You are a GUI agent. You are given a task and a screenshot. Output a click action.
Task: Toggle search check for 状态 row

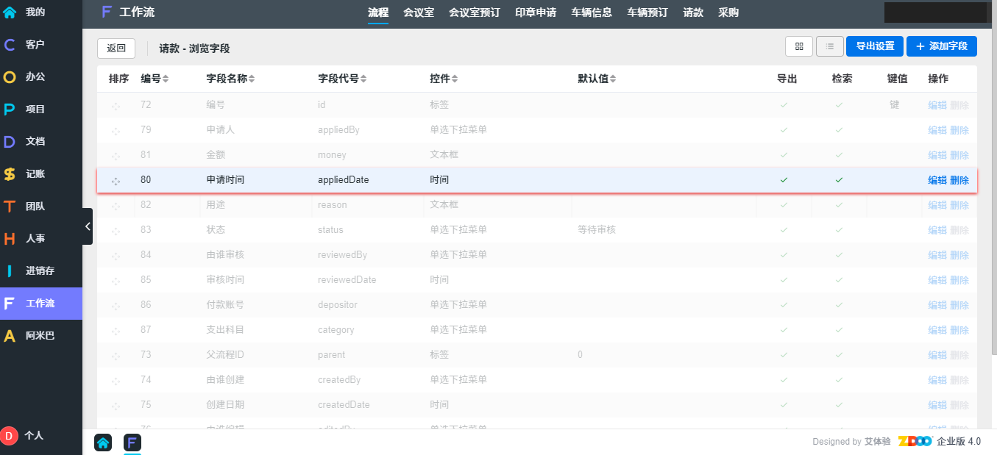(x=839, y=230)
